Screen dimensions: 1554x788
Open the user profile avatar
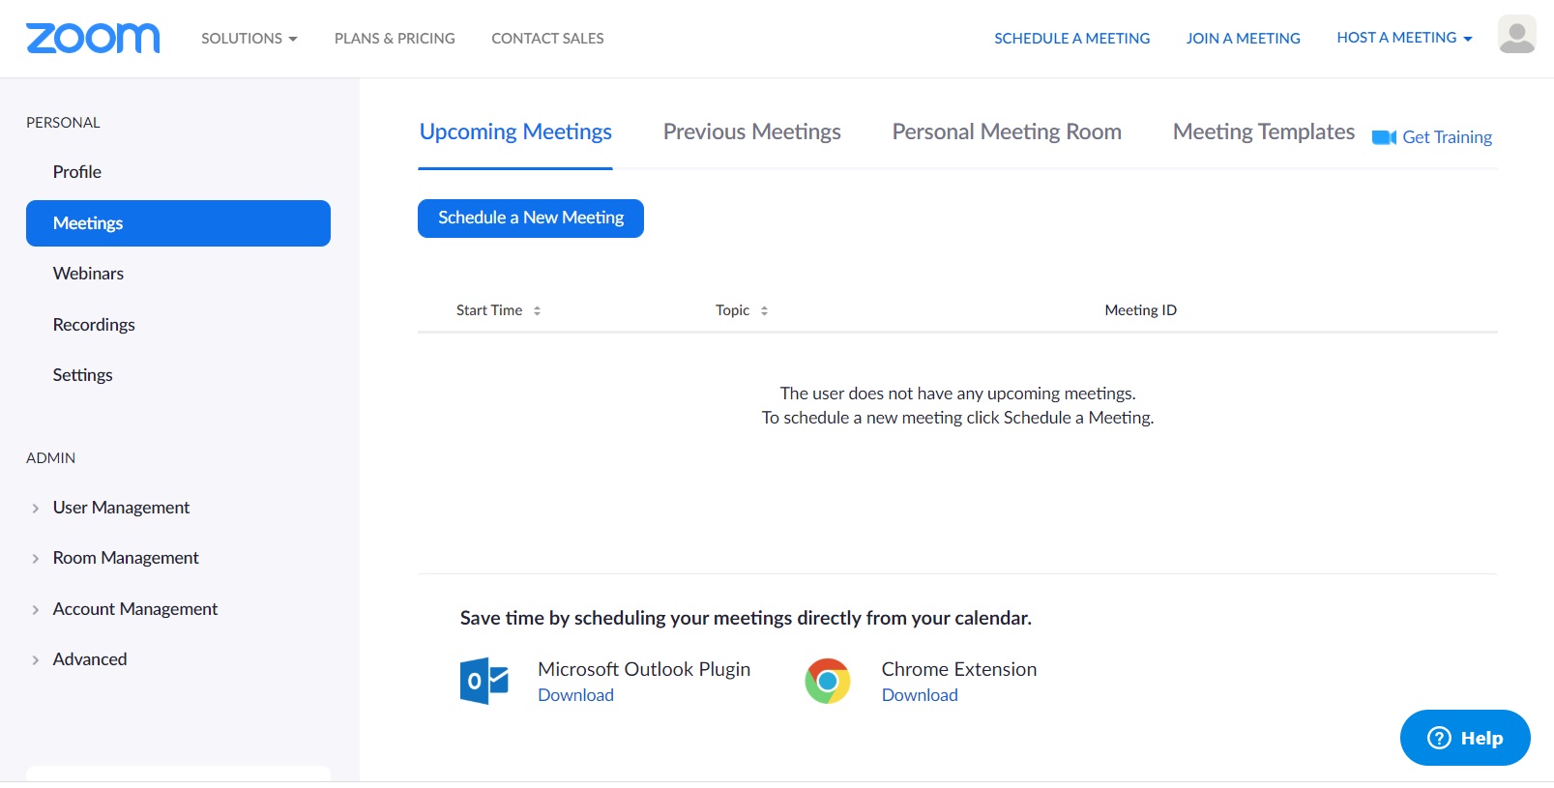(1516, 34)
